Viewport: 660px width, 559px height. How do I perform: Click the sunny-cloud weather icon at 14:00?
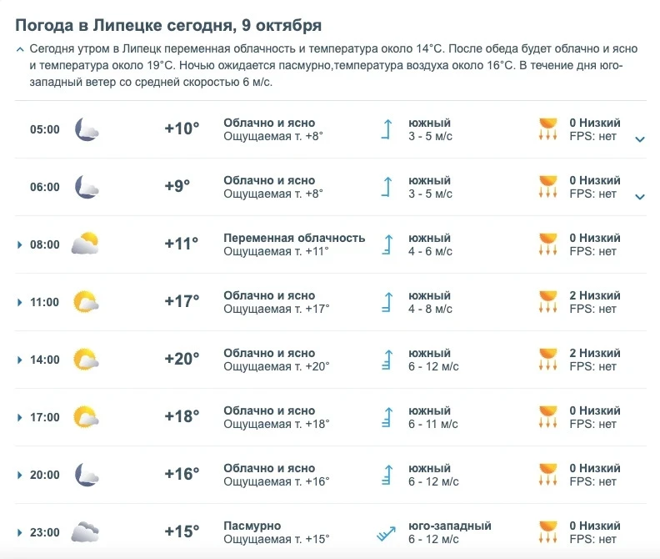86,359
